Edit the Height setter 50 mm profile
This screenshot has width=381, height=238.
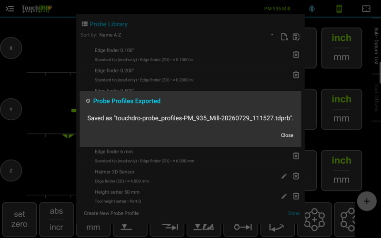[284, 196]
